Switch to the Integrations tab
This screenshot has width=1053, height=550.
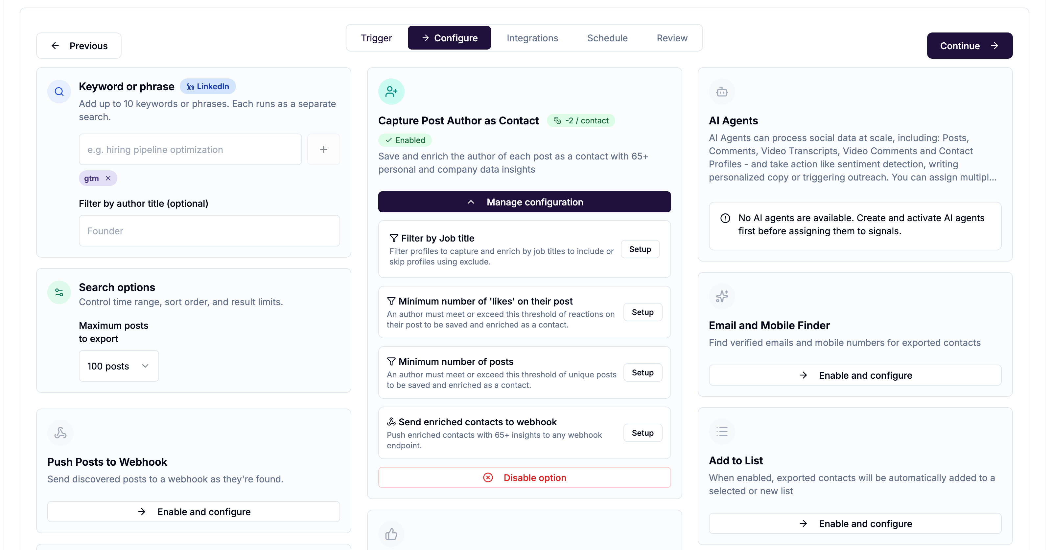click(x=532, y=38)
